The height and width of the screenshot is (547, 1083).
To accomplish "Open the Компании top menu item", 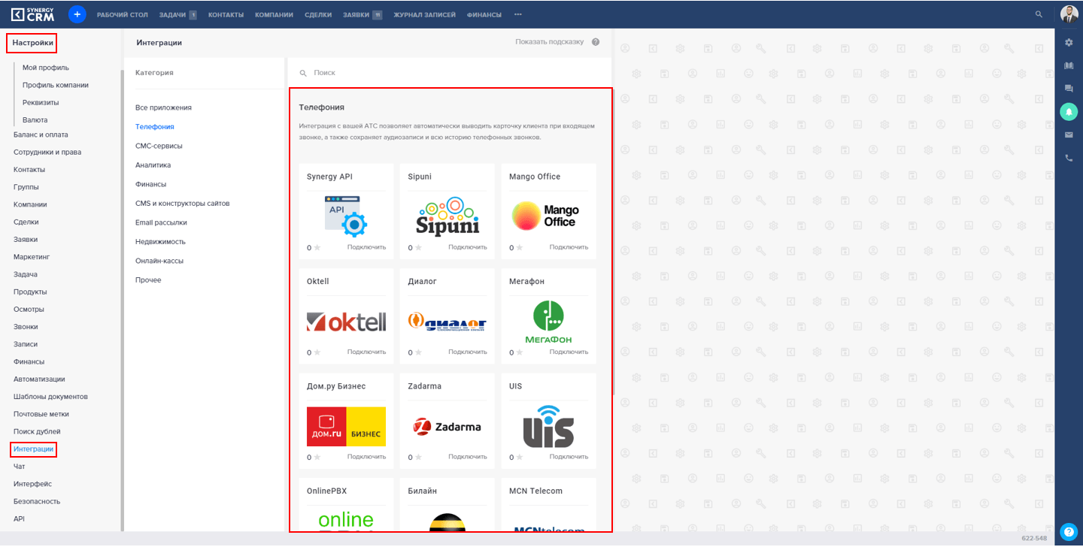I will [274, 14].
